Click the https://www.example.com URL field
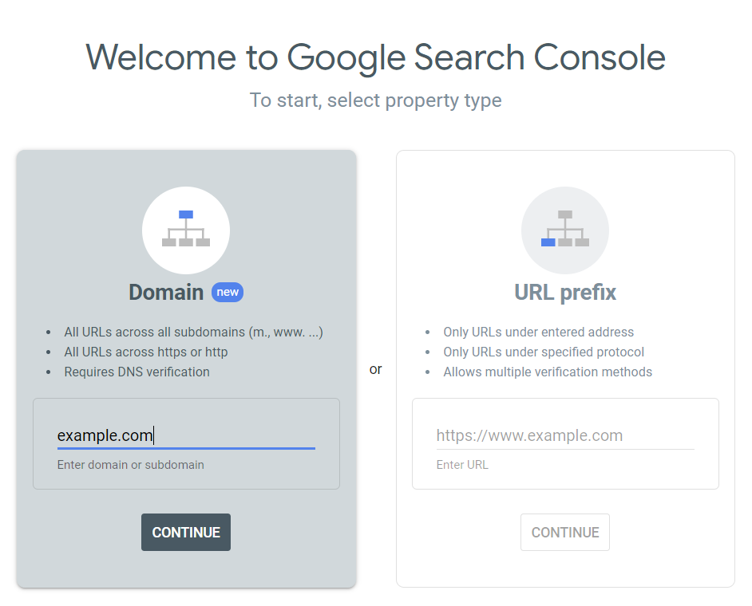The width and height of the screenshot is (752, 606). coord(565,435)
